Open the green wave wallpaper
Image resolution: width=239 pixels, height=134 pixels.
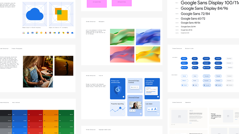click(x=122, y=37)
